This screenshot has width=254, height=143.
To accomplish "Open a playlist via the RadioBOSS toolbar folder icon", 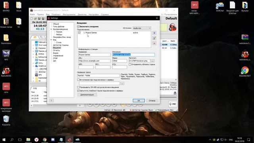I will point(35,19).
